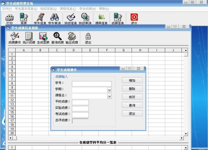Click the red 退出 icon in main toolbar

134,18
